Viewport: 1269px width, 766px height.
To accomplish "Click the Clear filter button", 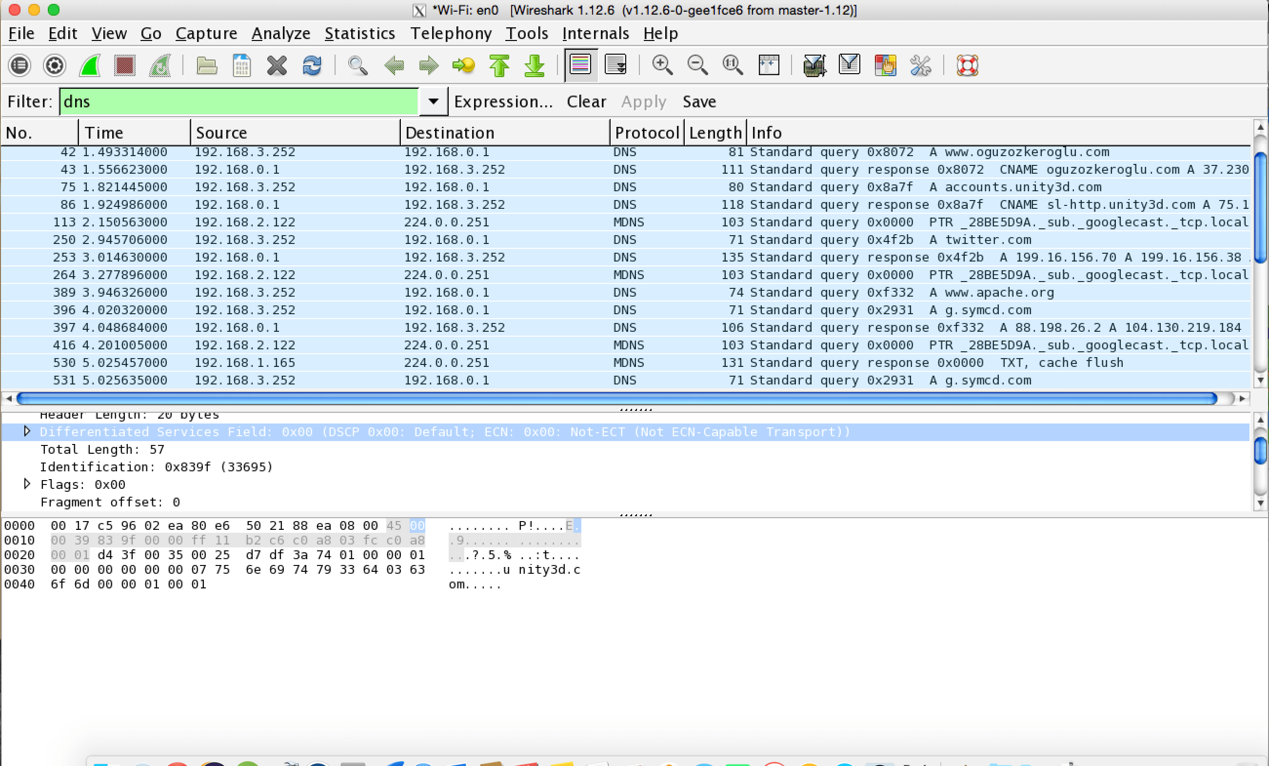I will [x=586, y=101].
